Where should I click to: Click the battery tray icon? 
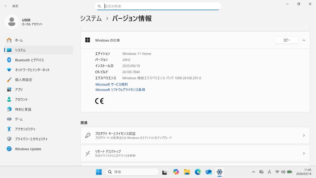click(x=290, y=172)
